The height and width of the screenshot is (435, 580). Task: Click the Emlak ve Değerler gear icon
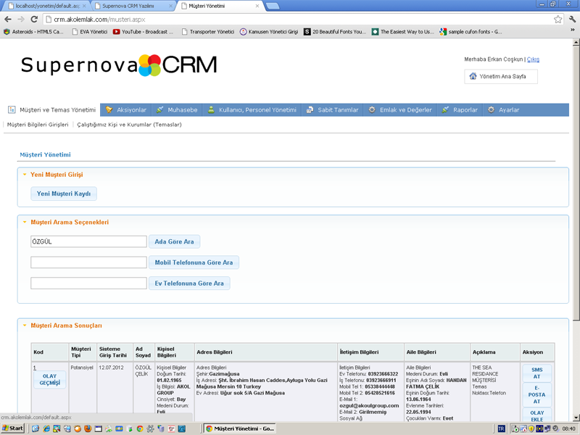point(372,109)
